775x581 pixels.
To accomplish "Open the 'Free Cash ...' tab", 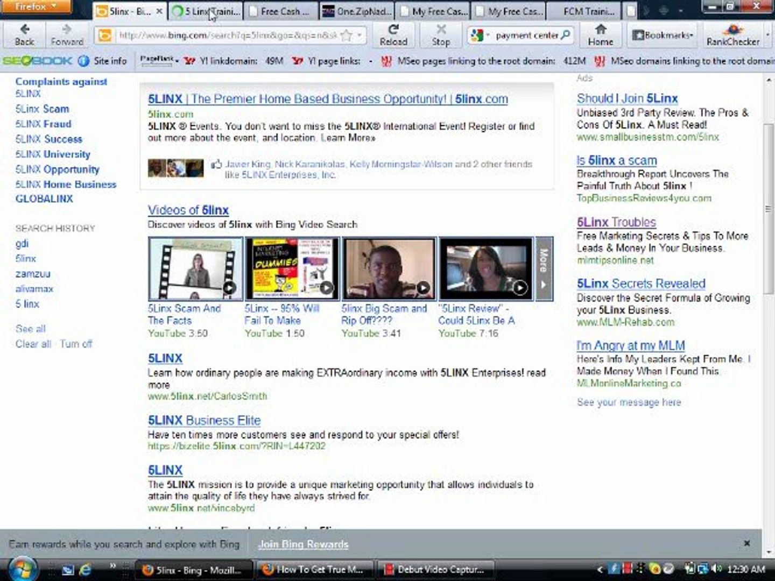I will [281, 11].
